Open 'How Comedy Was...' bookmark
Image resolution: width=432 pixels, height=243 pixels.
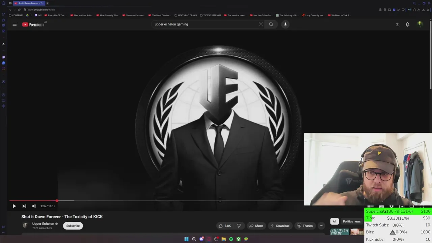tap(108, 15)
